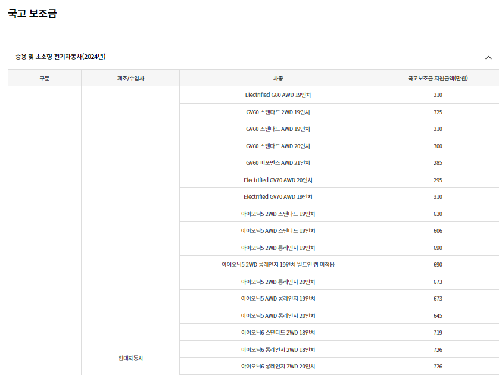This screenshot has height=375, width=502.
Task: Click the 726 amount for 아이오닉6 롱레인지 2WD 20인치
Action: (438, 366)
